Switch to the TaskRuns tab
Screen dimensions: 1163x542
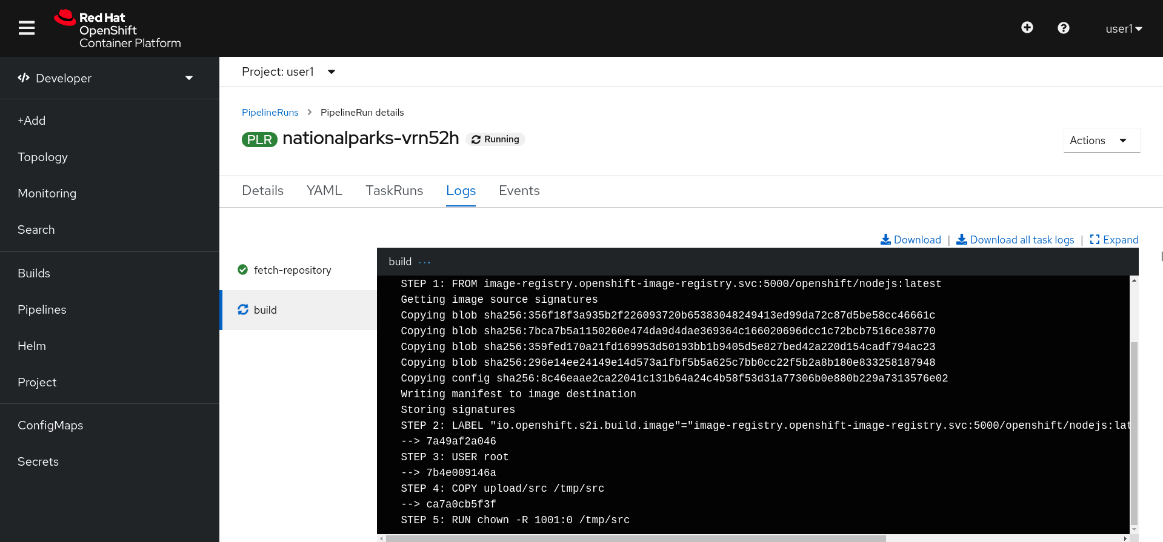[394, 191]
